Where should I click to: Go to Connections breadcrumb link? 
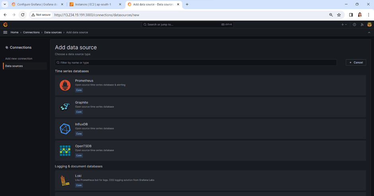click(31, 32)
